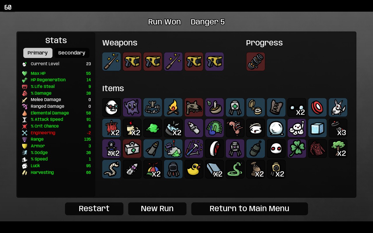Click the purple-background wand weapon
This screenshot has width=373, height=233.
(173, 61)
